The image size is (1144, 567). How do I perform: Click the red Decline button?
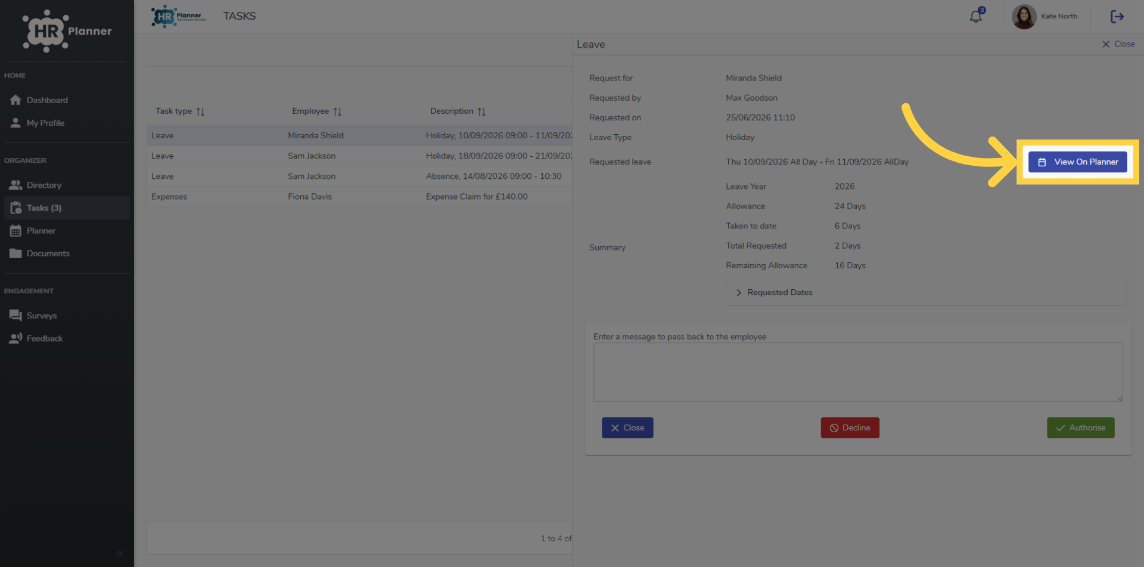point(850,428)
